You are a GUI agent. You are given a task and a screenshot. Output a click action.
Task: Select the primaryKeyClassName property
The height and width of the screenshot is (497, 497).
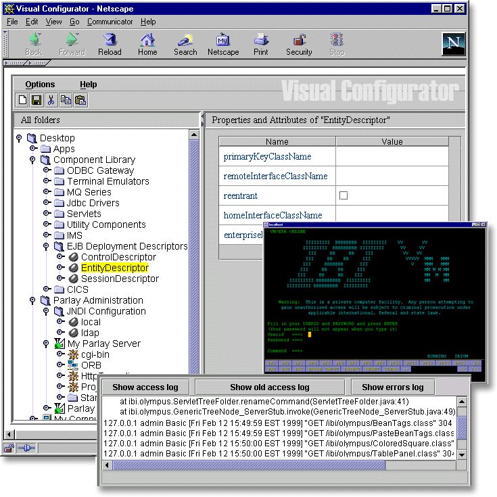[267, 157]
